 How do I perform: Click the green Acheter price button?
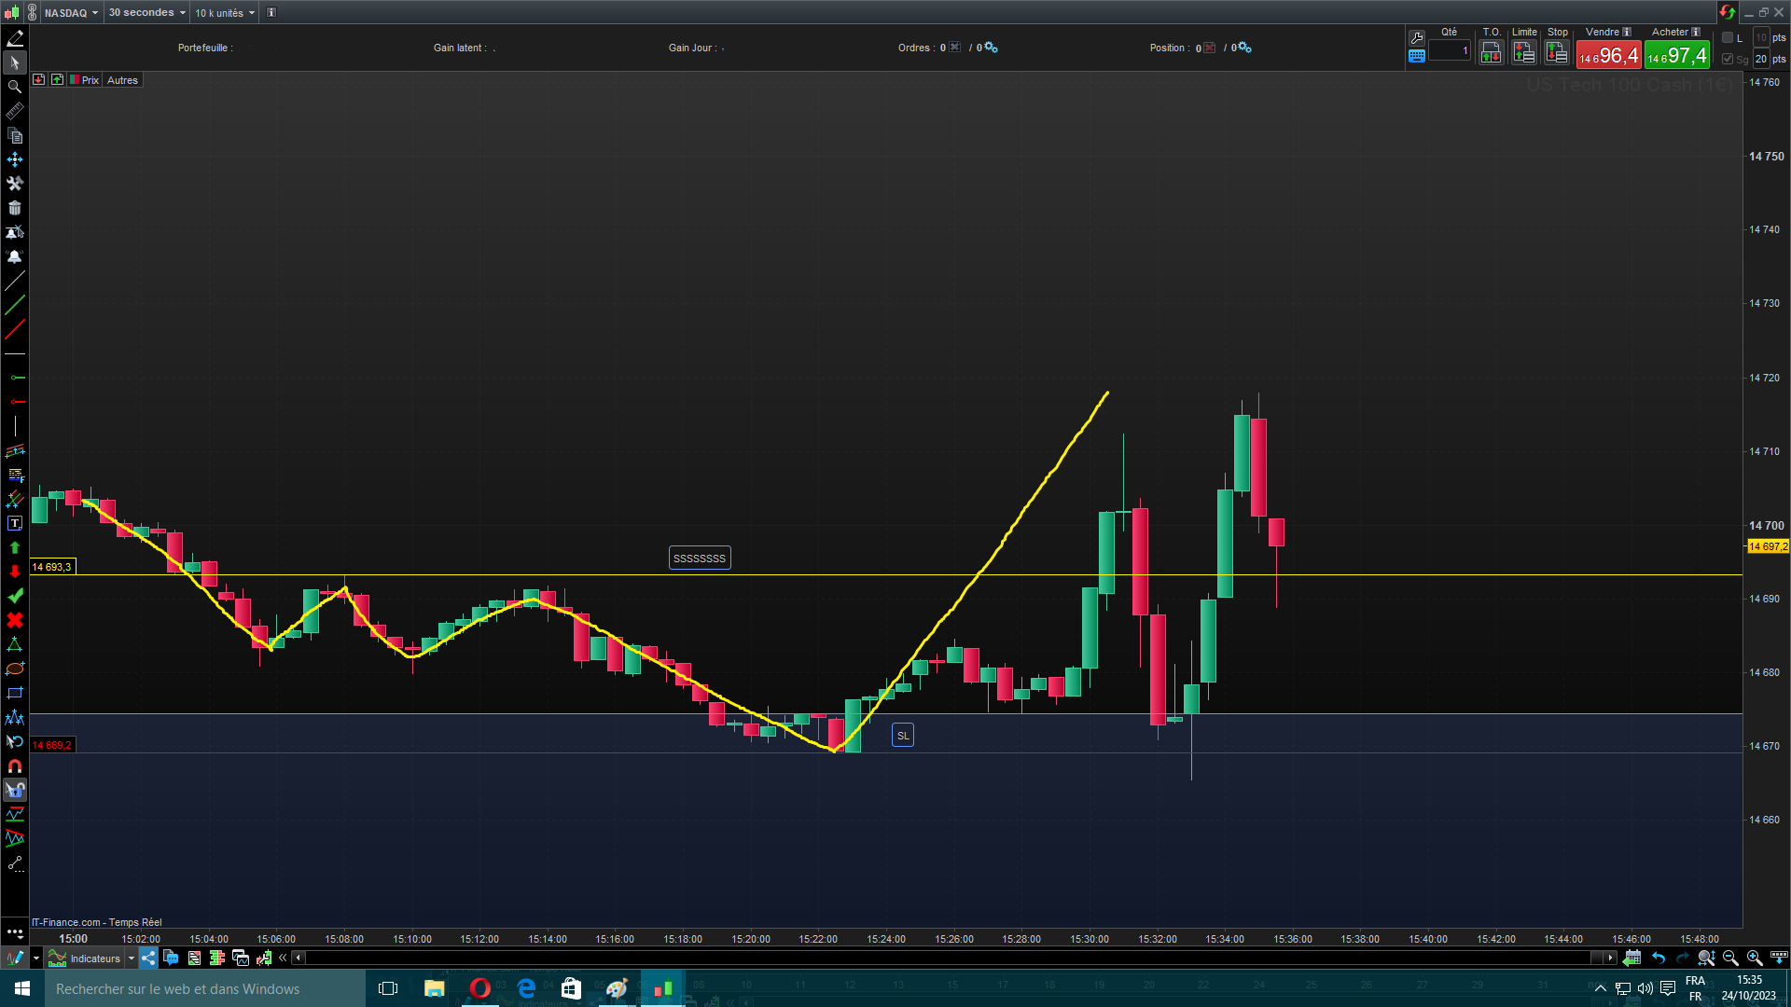coord(1676,56)
